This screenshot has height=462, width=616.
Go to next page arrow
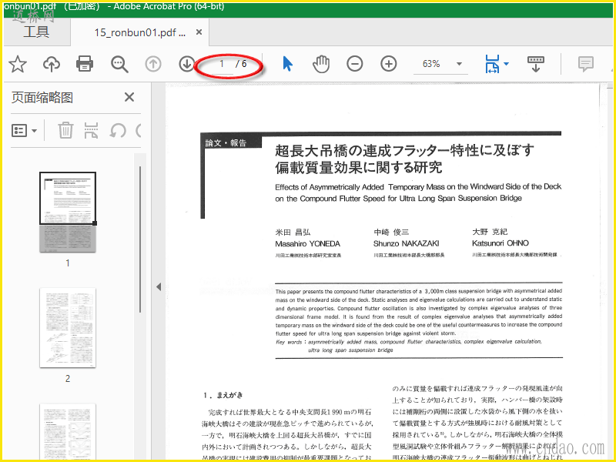tap(186, 64)
